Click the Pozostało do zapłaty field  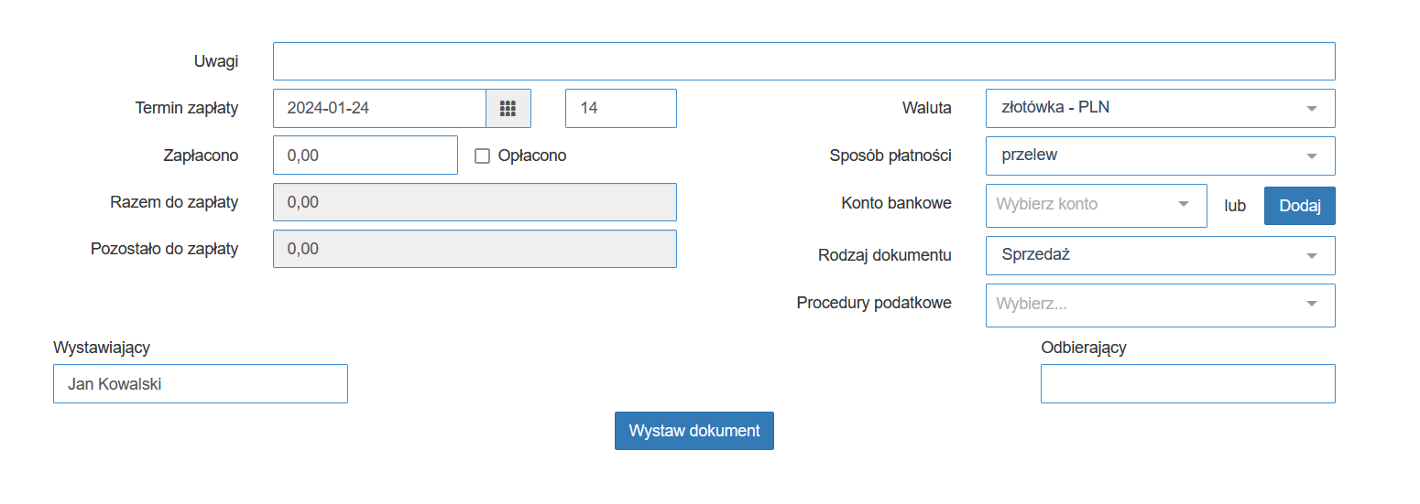475,249
